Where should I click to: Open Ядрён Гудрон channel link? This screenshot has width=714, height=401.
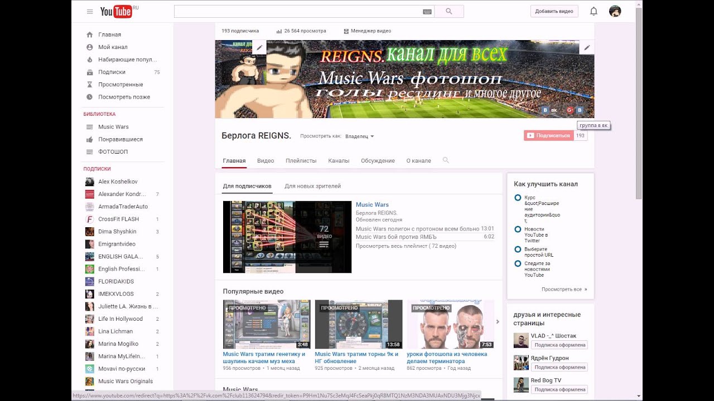click(x=549, y=358)
